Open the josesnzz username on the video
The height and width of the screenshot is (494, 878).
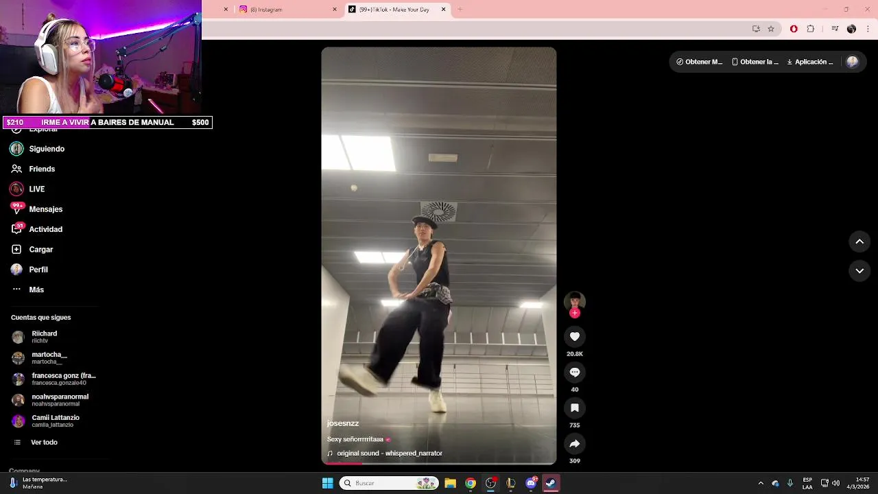[343, 423]
